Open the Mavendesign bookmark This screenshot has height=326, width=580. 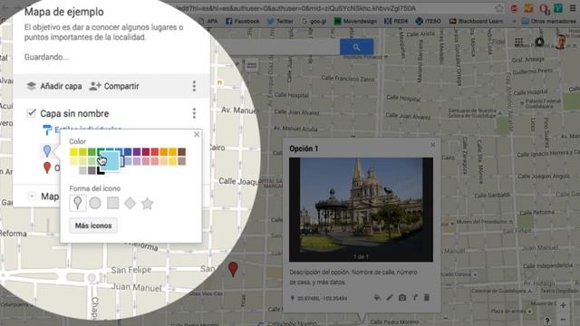click(x=355, y=21)
